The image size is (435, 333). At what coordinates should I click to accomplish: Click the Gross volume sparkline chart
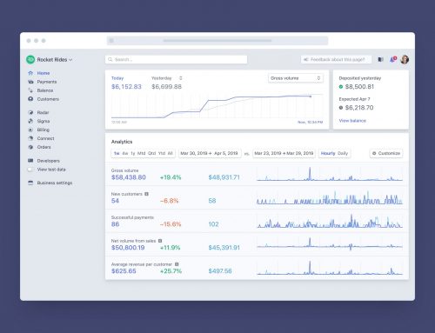click(x=330, y=174)
